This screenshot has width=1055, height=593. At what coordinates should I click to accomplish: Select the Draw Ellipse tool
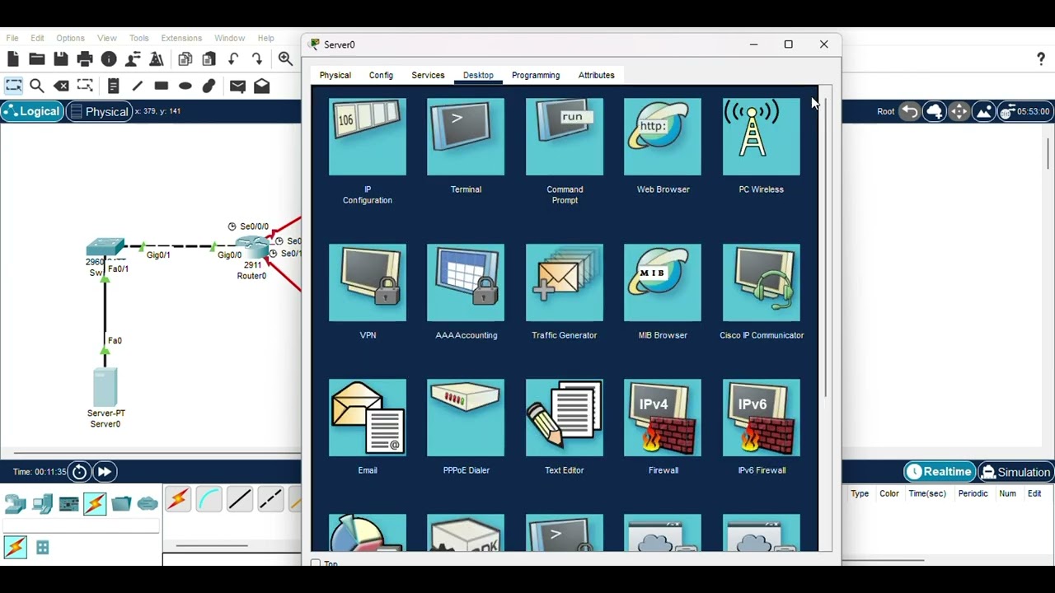coord(185,86)
